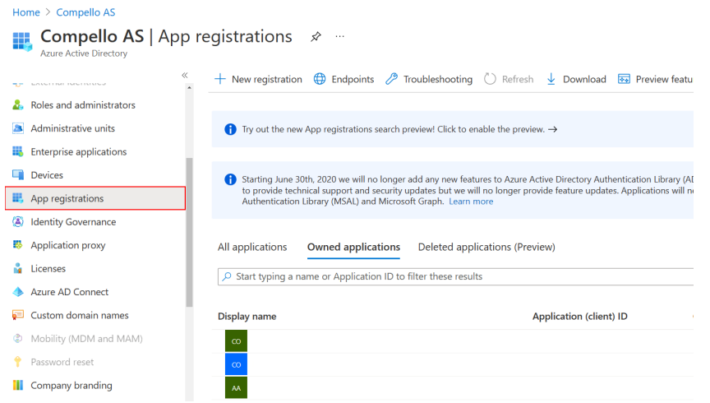Click the Learn more link
710x403 pixels.
(471, 201)
